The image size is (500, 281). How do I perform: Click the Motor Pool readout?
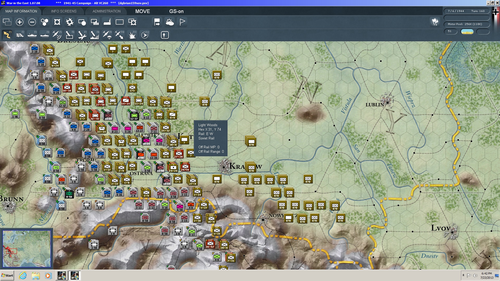(x=467, y=24)
